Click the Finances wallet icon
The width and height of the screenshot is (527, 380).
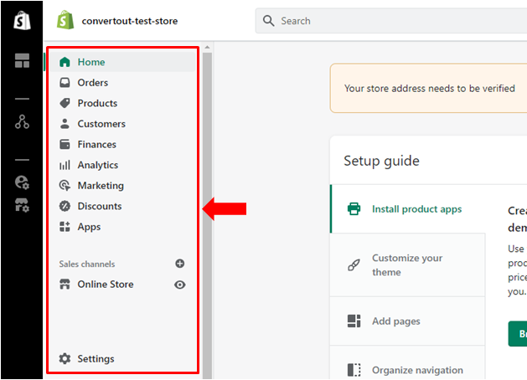coord(65,144)
